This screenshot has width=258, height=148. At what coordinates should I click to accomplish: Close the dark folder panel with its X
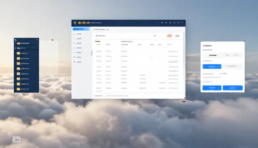pyautogui.click(x=37, y=39)
